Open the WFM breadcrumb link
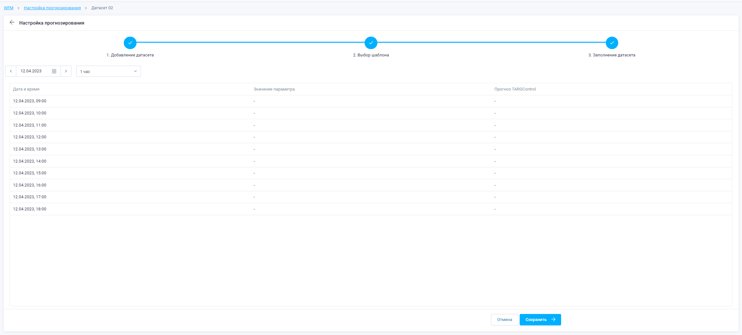Viewport: 742px width, 335px height. pos(9,8)
